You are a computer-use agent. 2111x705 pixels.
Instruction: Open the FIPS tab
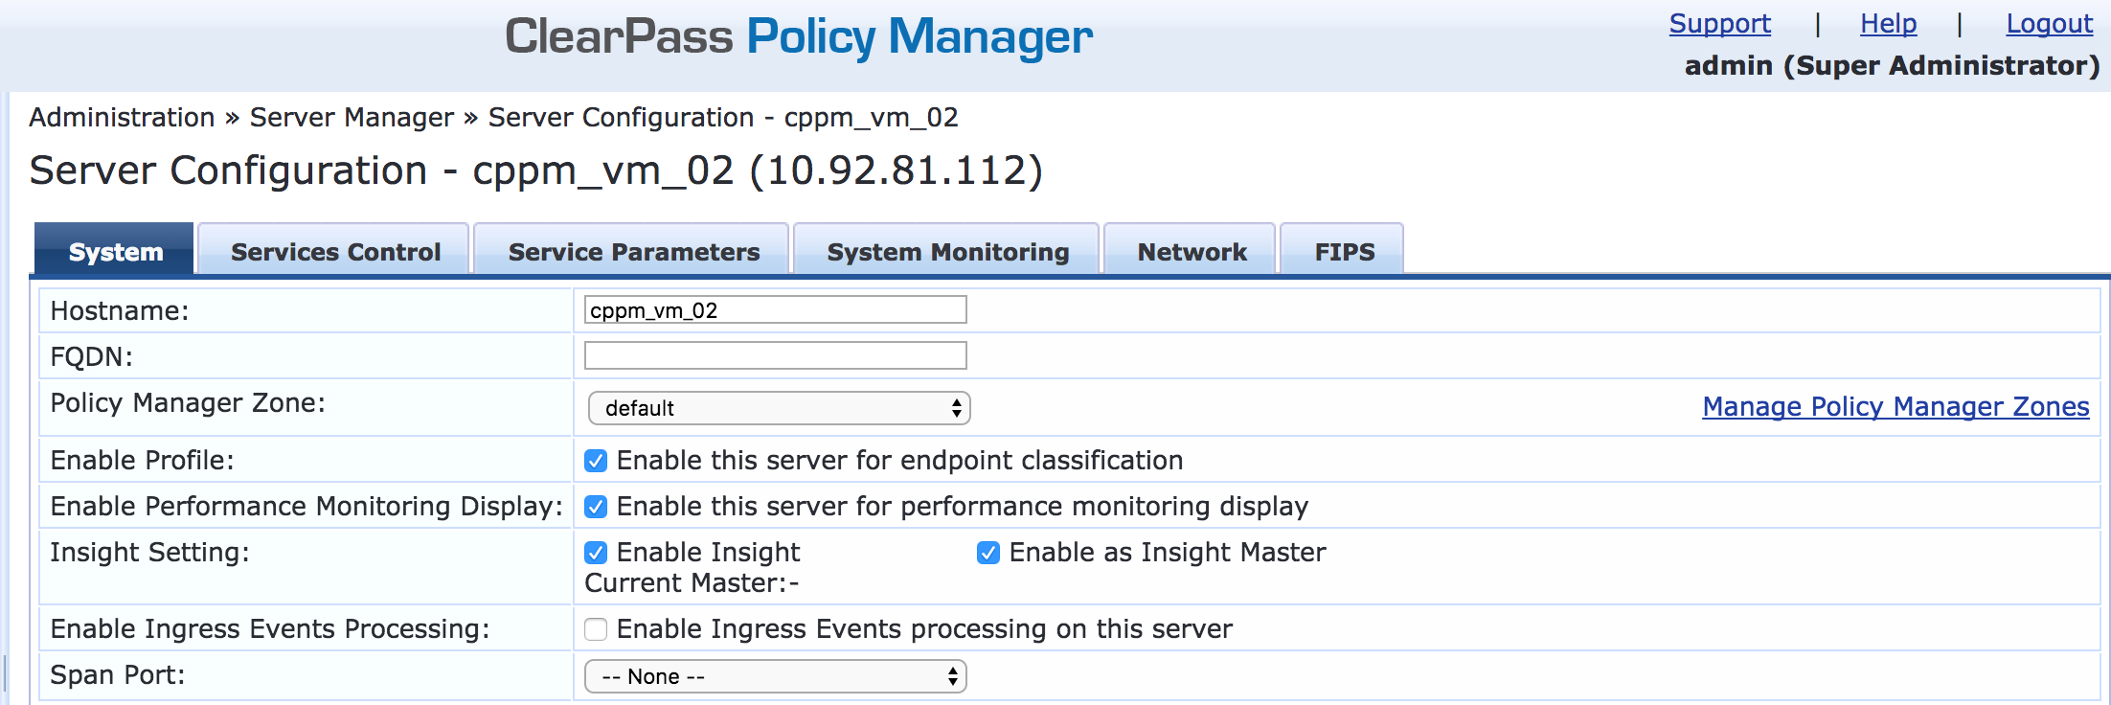pyautogui.click(x=1344, y=251)
